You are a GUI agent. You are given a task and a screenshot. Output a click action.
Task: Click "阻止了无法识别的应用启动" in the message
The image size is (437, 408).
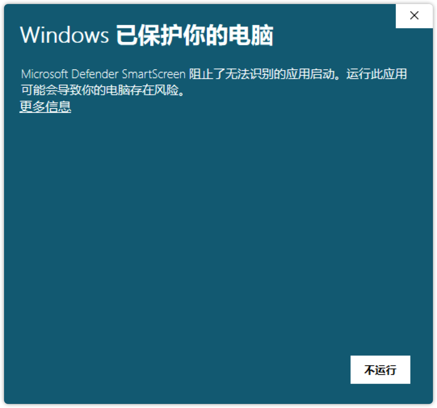click(262, 74)
